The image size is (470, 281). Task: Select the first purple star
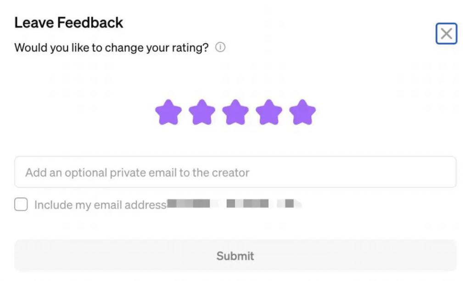tap(168, 112)
